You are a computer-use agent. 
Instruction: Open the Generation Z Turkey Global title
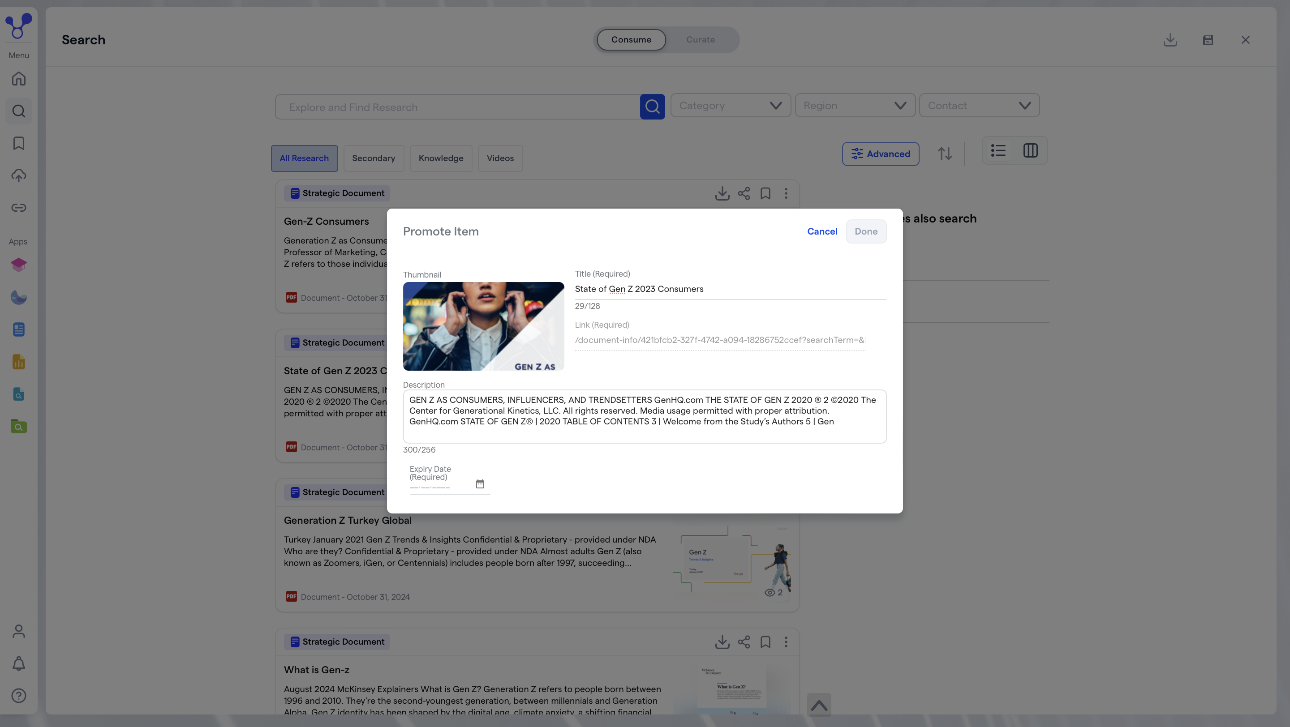[348, 520]
